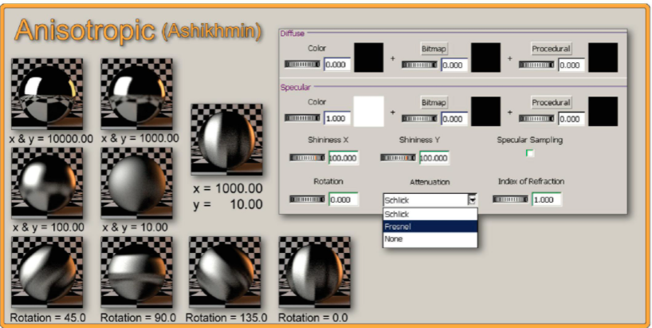Click the Diffuse Bitmap button
The width and height of the screenshot is (652, 328).
[x=434, y=49]
